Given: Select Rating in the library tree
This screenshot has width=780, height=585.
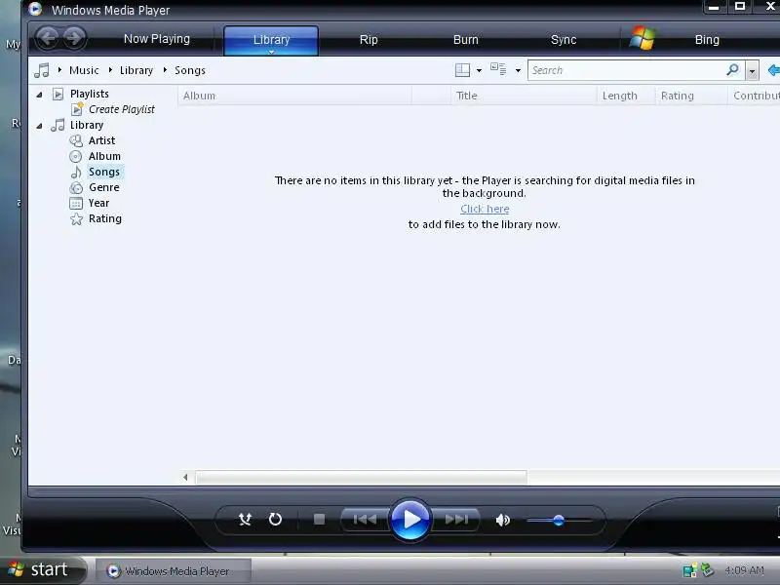Looking at the screenshot, I should click(x=105, y=218).
